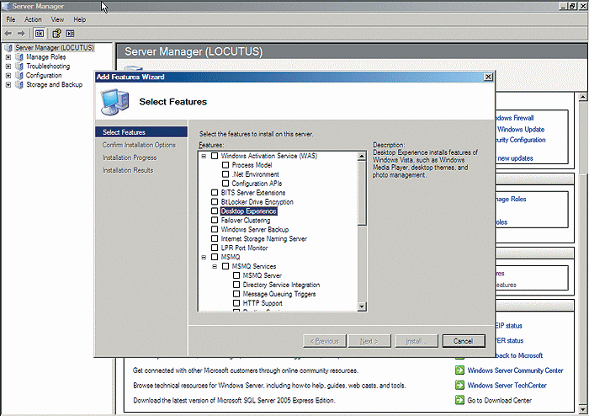
Task: Expand Manage Roles in console tree
Action: coord(8,57)
